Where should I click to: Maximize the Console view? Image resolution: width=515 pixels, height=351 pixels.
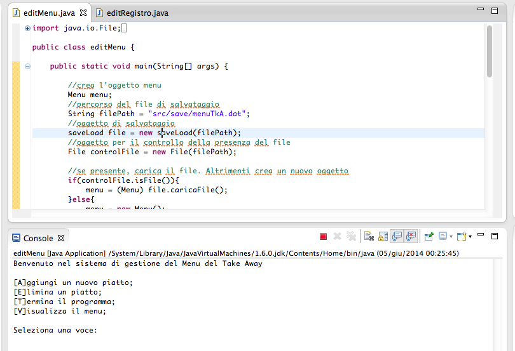pos(495,236)
